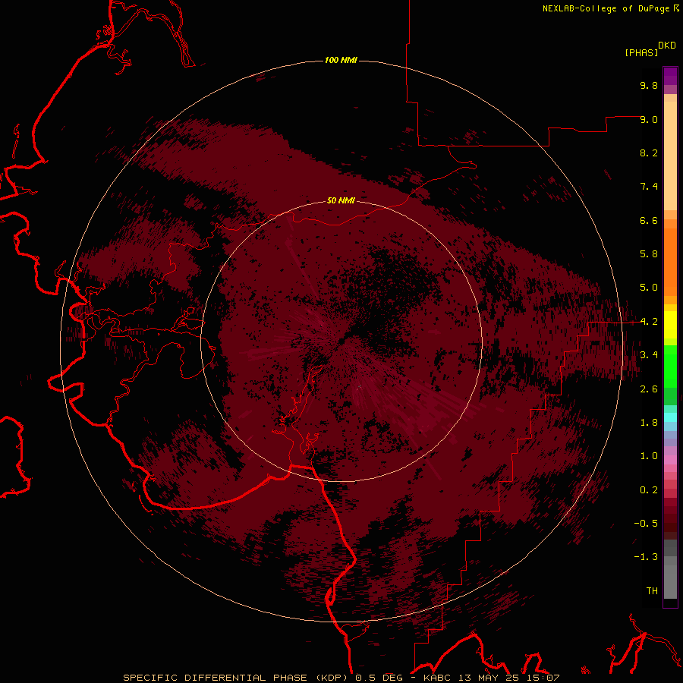Click the 8.2 colorbar value label
Viewport: 683px width, 683px height.
tap(649, 153)
